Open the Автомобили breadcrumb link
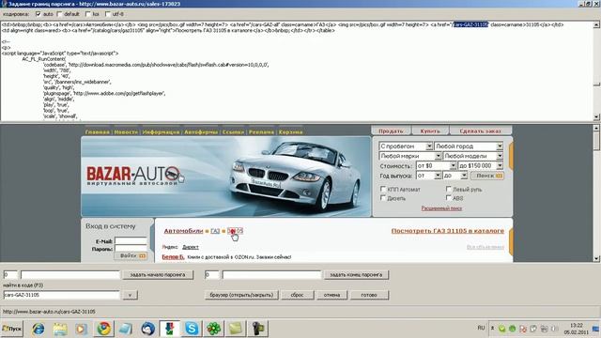This screenshot has width=601, height=338. tap(184, 231)
